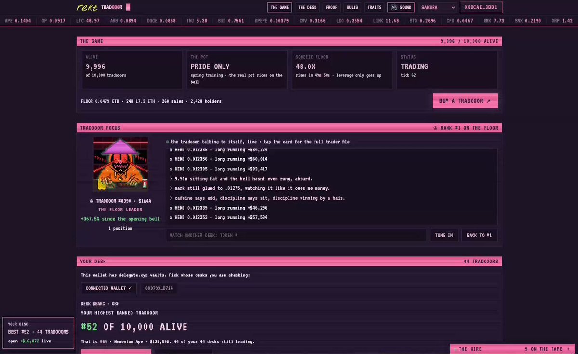Click the Buy a Tradooor button
The width and height of the screenshot is (578, 354).
point(465,101)
